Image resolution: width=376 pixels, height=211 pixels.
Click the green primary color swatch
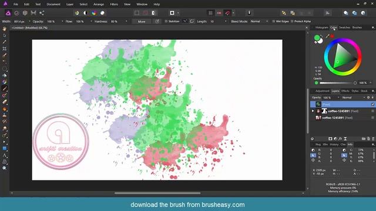pyautogui.click(x=317, y=38)
